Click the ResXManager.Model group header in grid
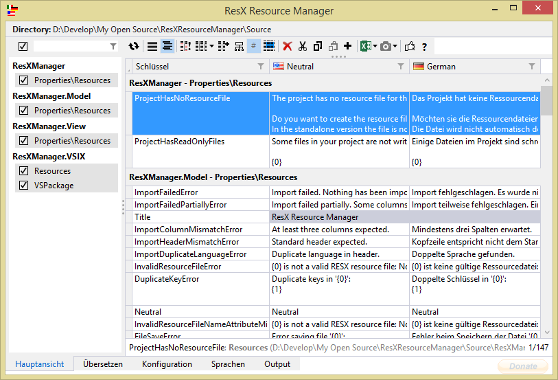558x380 pixels. point(213,177)
